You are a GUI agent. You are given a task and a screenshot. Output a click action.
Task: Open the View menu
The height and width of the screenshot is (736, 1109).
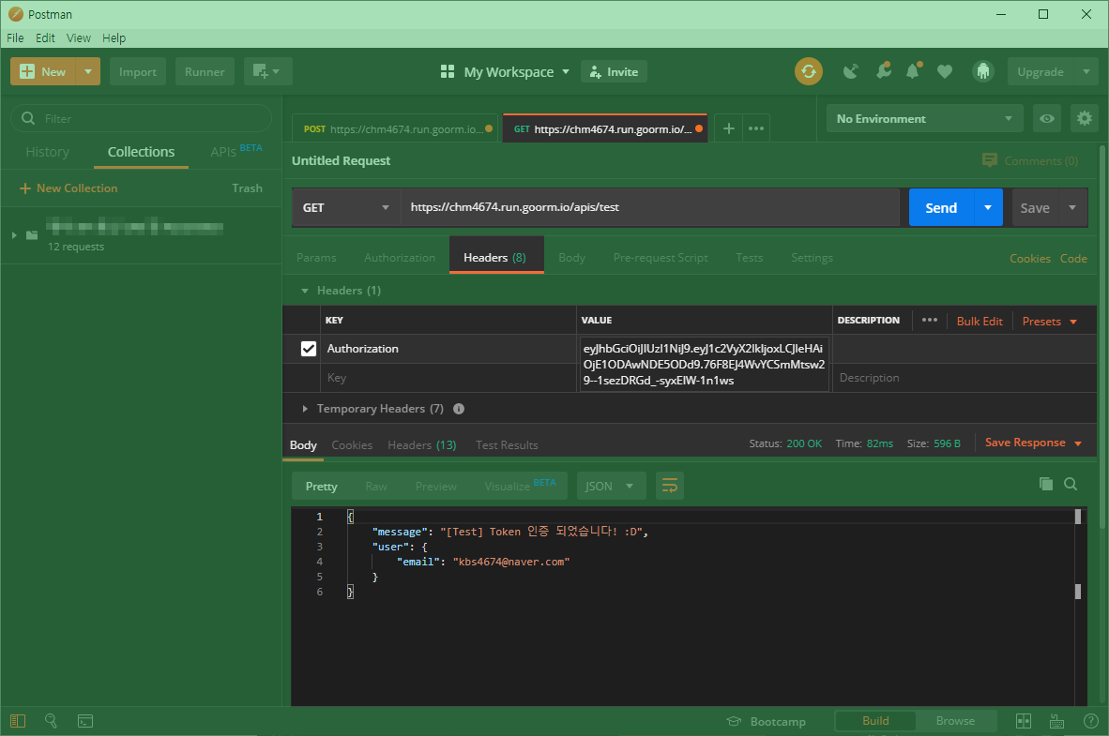[x=79, y=38]
